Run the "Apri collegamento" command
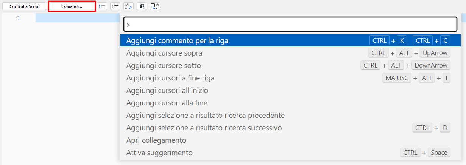Image resolution: width=466 pixels, height=165 pixels. tap(156, 140)
